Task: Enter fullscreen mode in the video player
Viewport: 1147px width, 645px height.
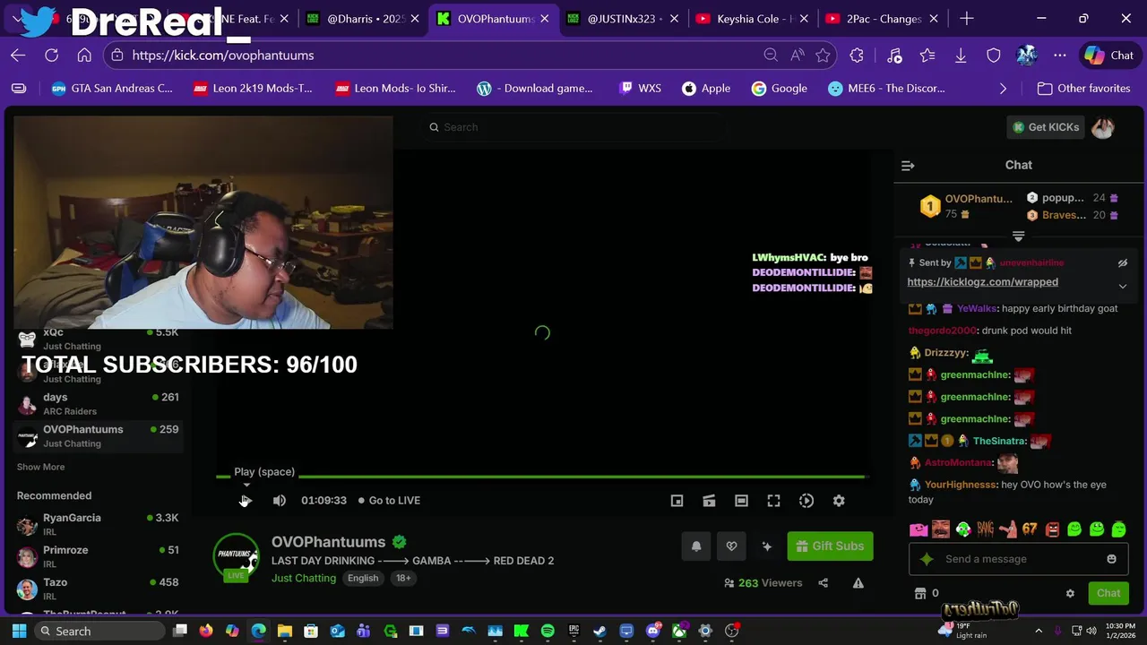Action: click(x=774, y=501)
